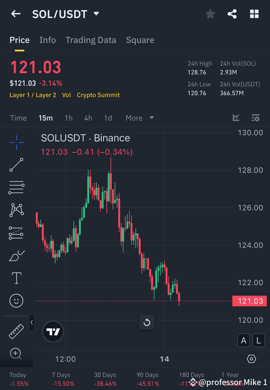270x390 pixels.
Task: Collapse the drawing toolbar with the side chevron
Action: [x=32, y=322]
